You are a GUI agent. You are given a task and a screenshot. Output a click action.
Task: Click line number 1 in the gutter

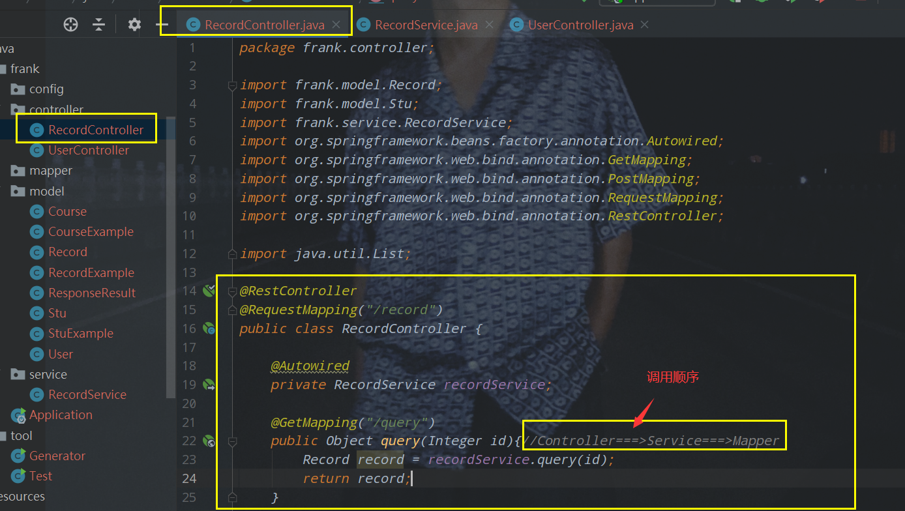click(192, 48)
